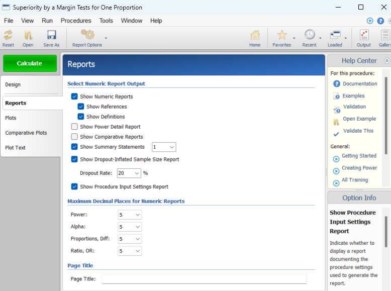Viewport: 391px width, 291px height.
Task: Uncheck Show References checkbox
Action: point(81,107)
